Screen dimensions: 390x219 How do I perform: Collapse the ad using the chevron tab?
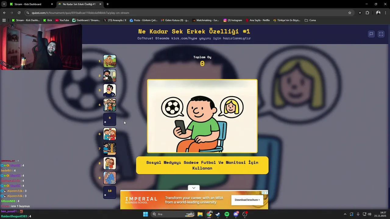click(194, 188)
